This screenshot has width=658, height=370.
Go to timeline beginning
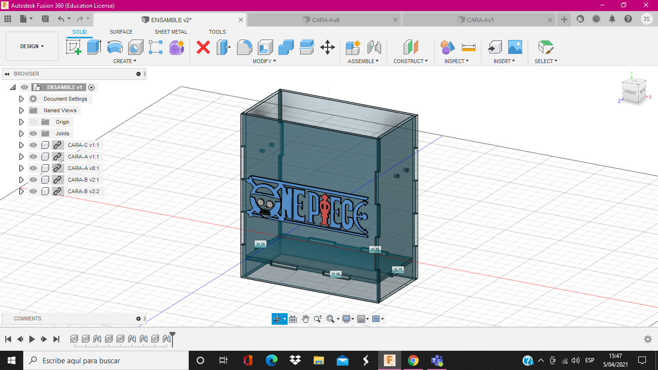8,339
